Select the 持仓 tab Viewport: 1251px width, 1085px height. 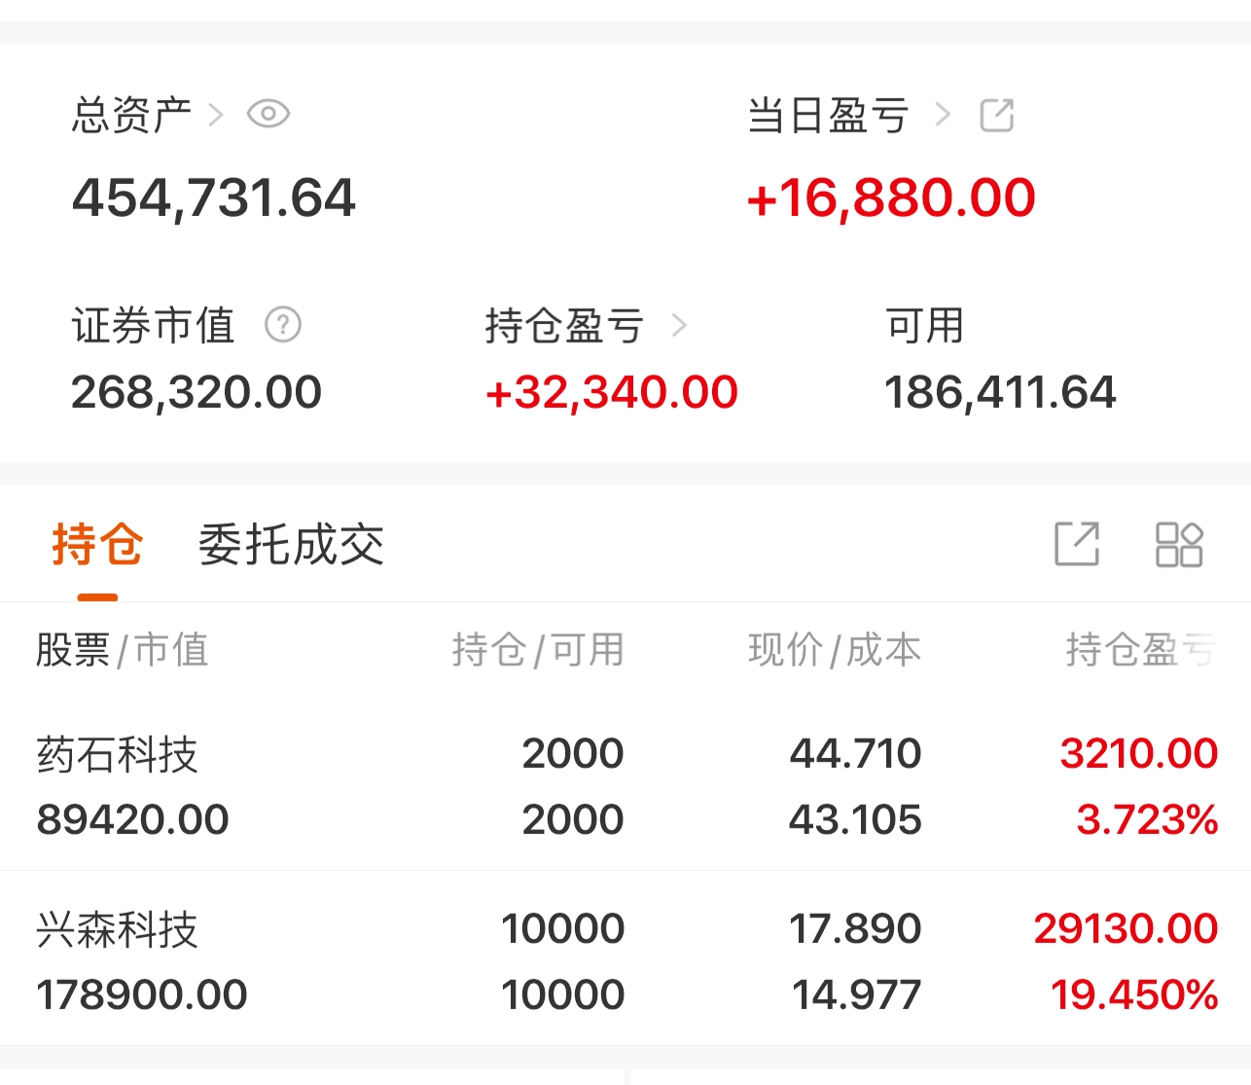click(x=97, y=544)
